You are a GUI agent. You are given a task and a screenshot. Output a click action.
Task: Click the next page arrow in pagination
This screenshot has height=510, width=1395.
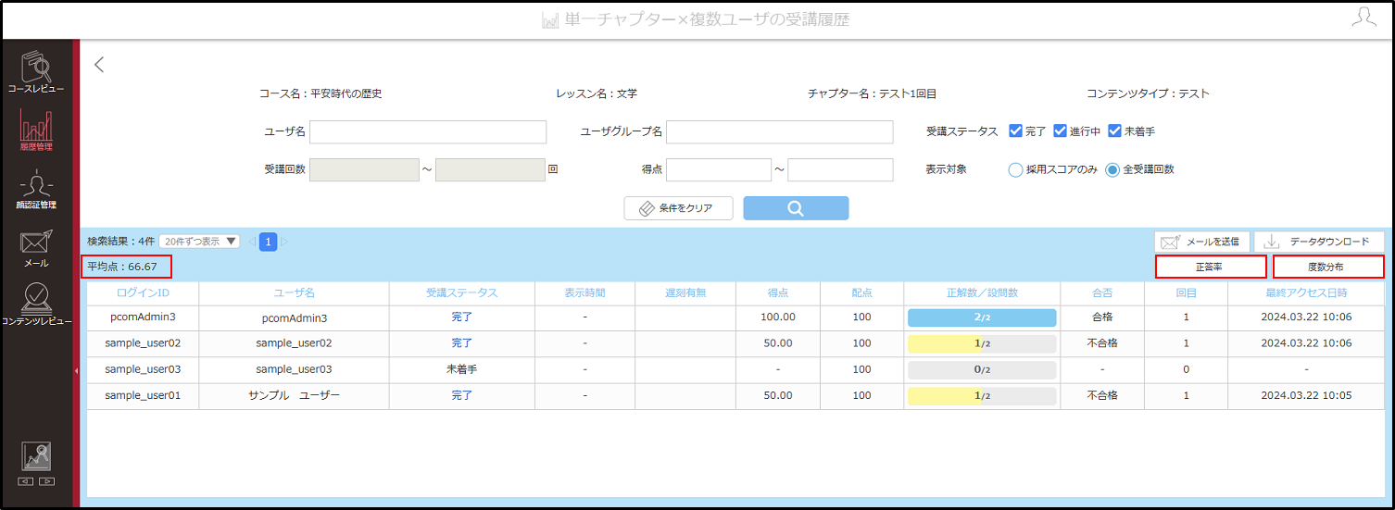[284, 242]
